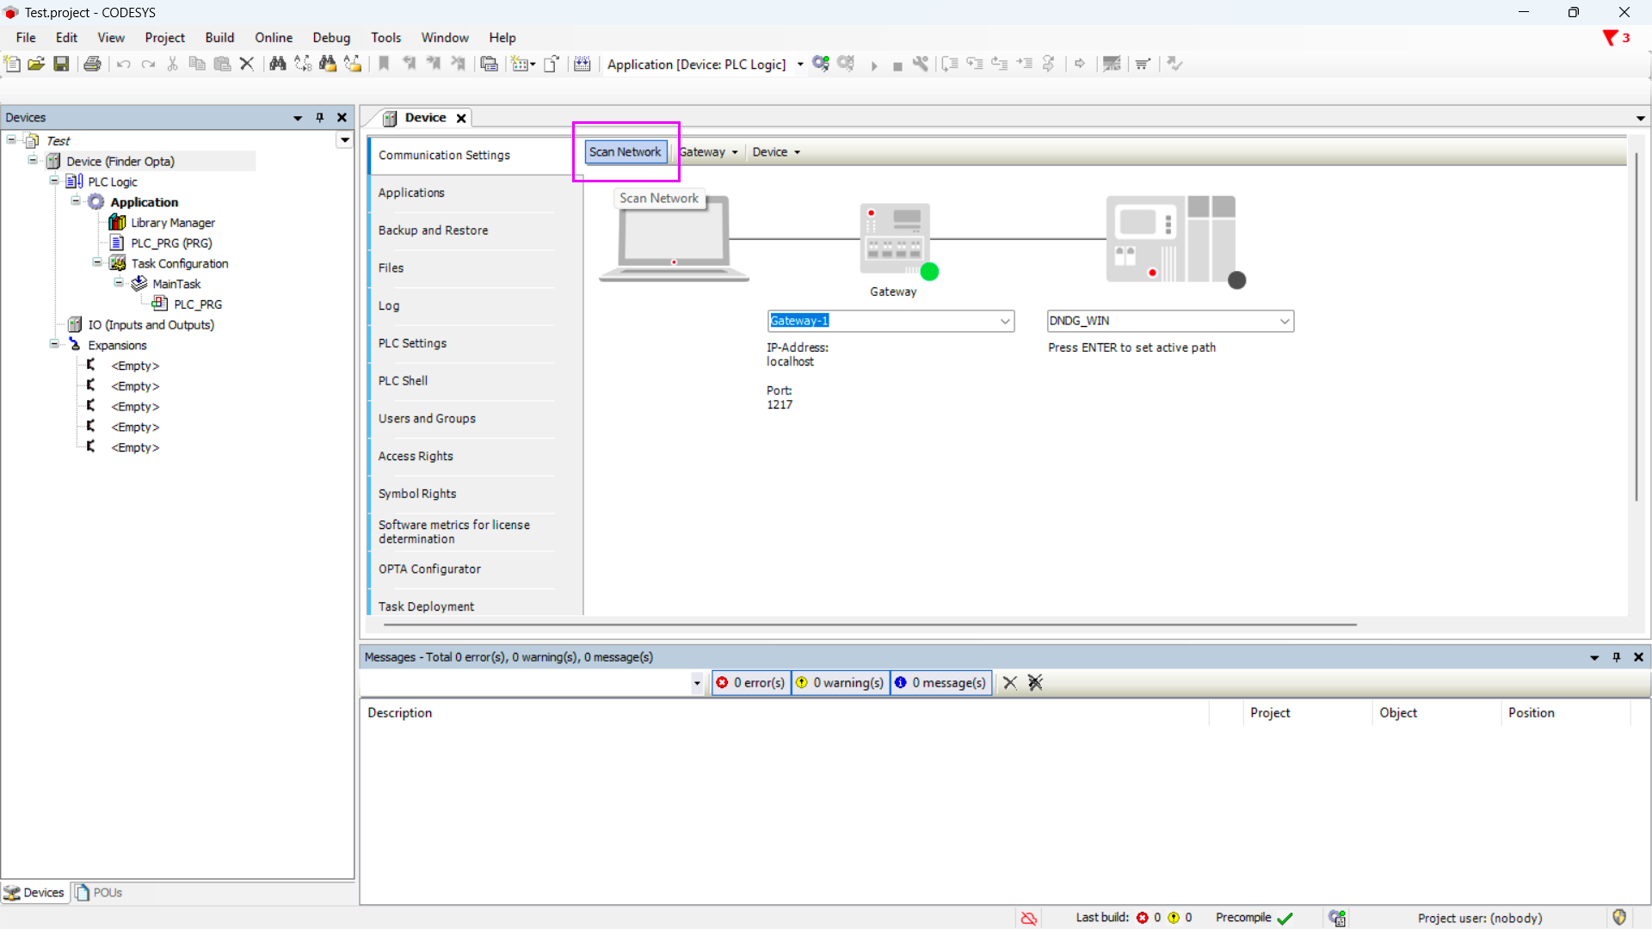Click the red notification flag icon
The height and width of the screenshot is (929, 1652).
click(x=1610, y=38)
